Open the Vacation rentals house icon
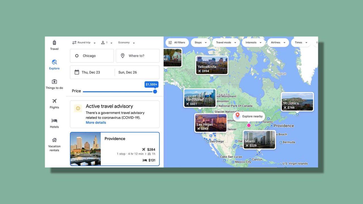This screenshot has width=363, height=204. [54, 140]
